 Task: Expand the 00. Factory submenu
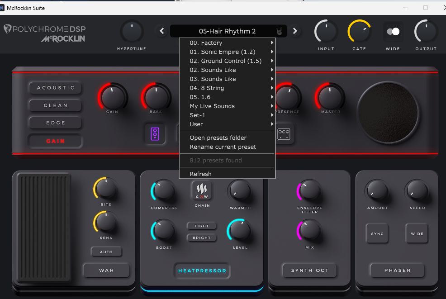pyautogui.click(x=227, y=43)
